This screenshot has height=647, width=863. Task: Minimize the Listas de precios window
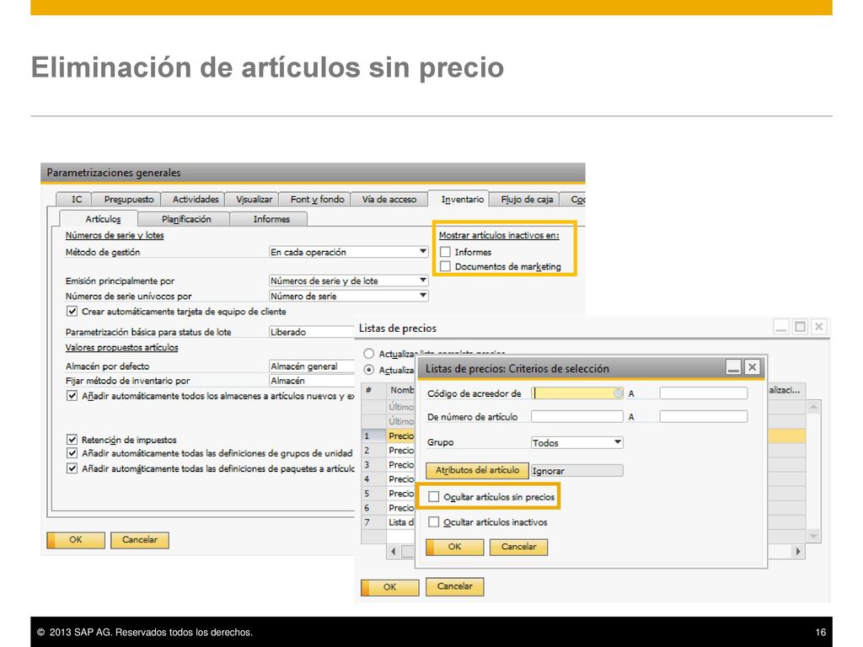pos(781,327)
